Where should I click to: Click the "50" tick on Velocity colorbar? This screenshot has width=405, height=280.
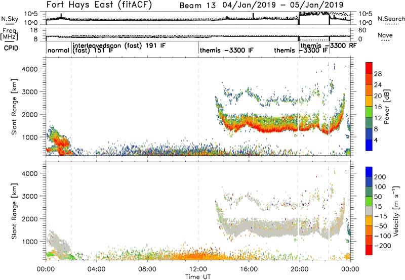point(378,197)
